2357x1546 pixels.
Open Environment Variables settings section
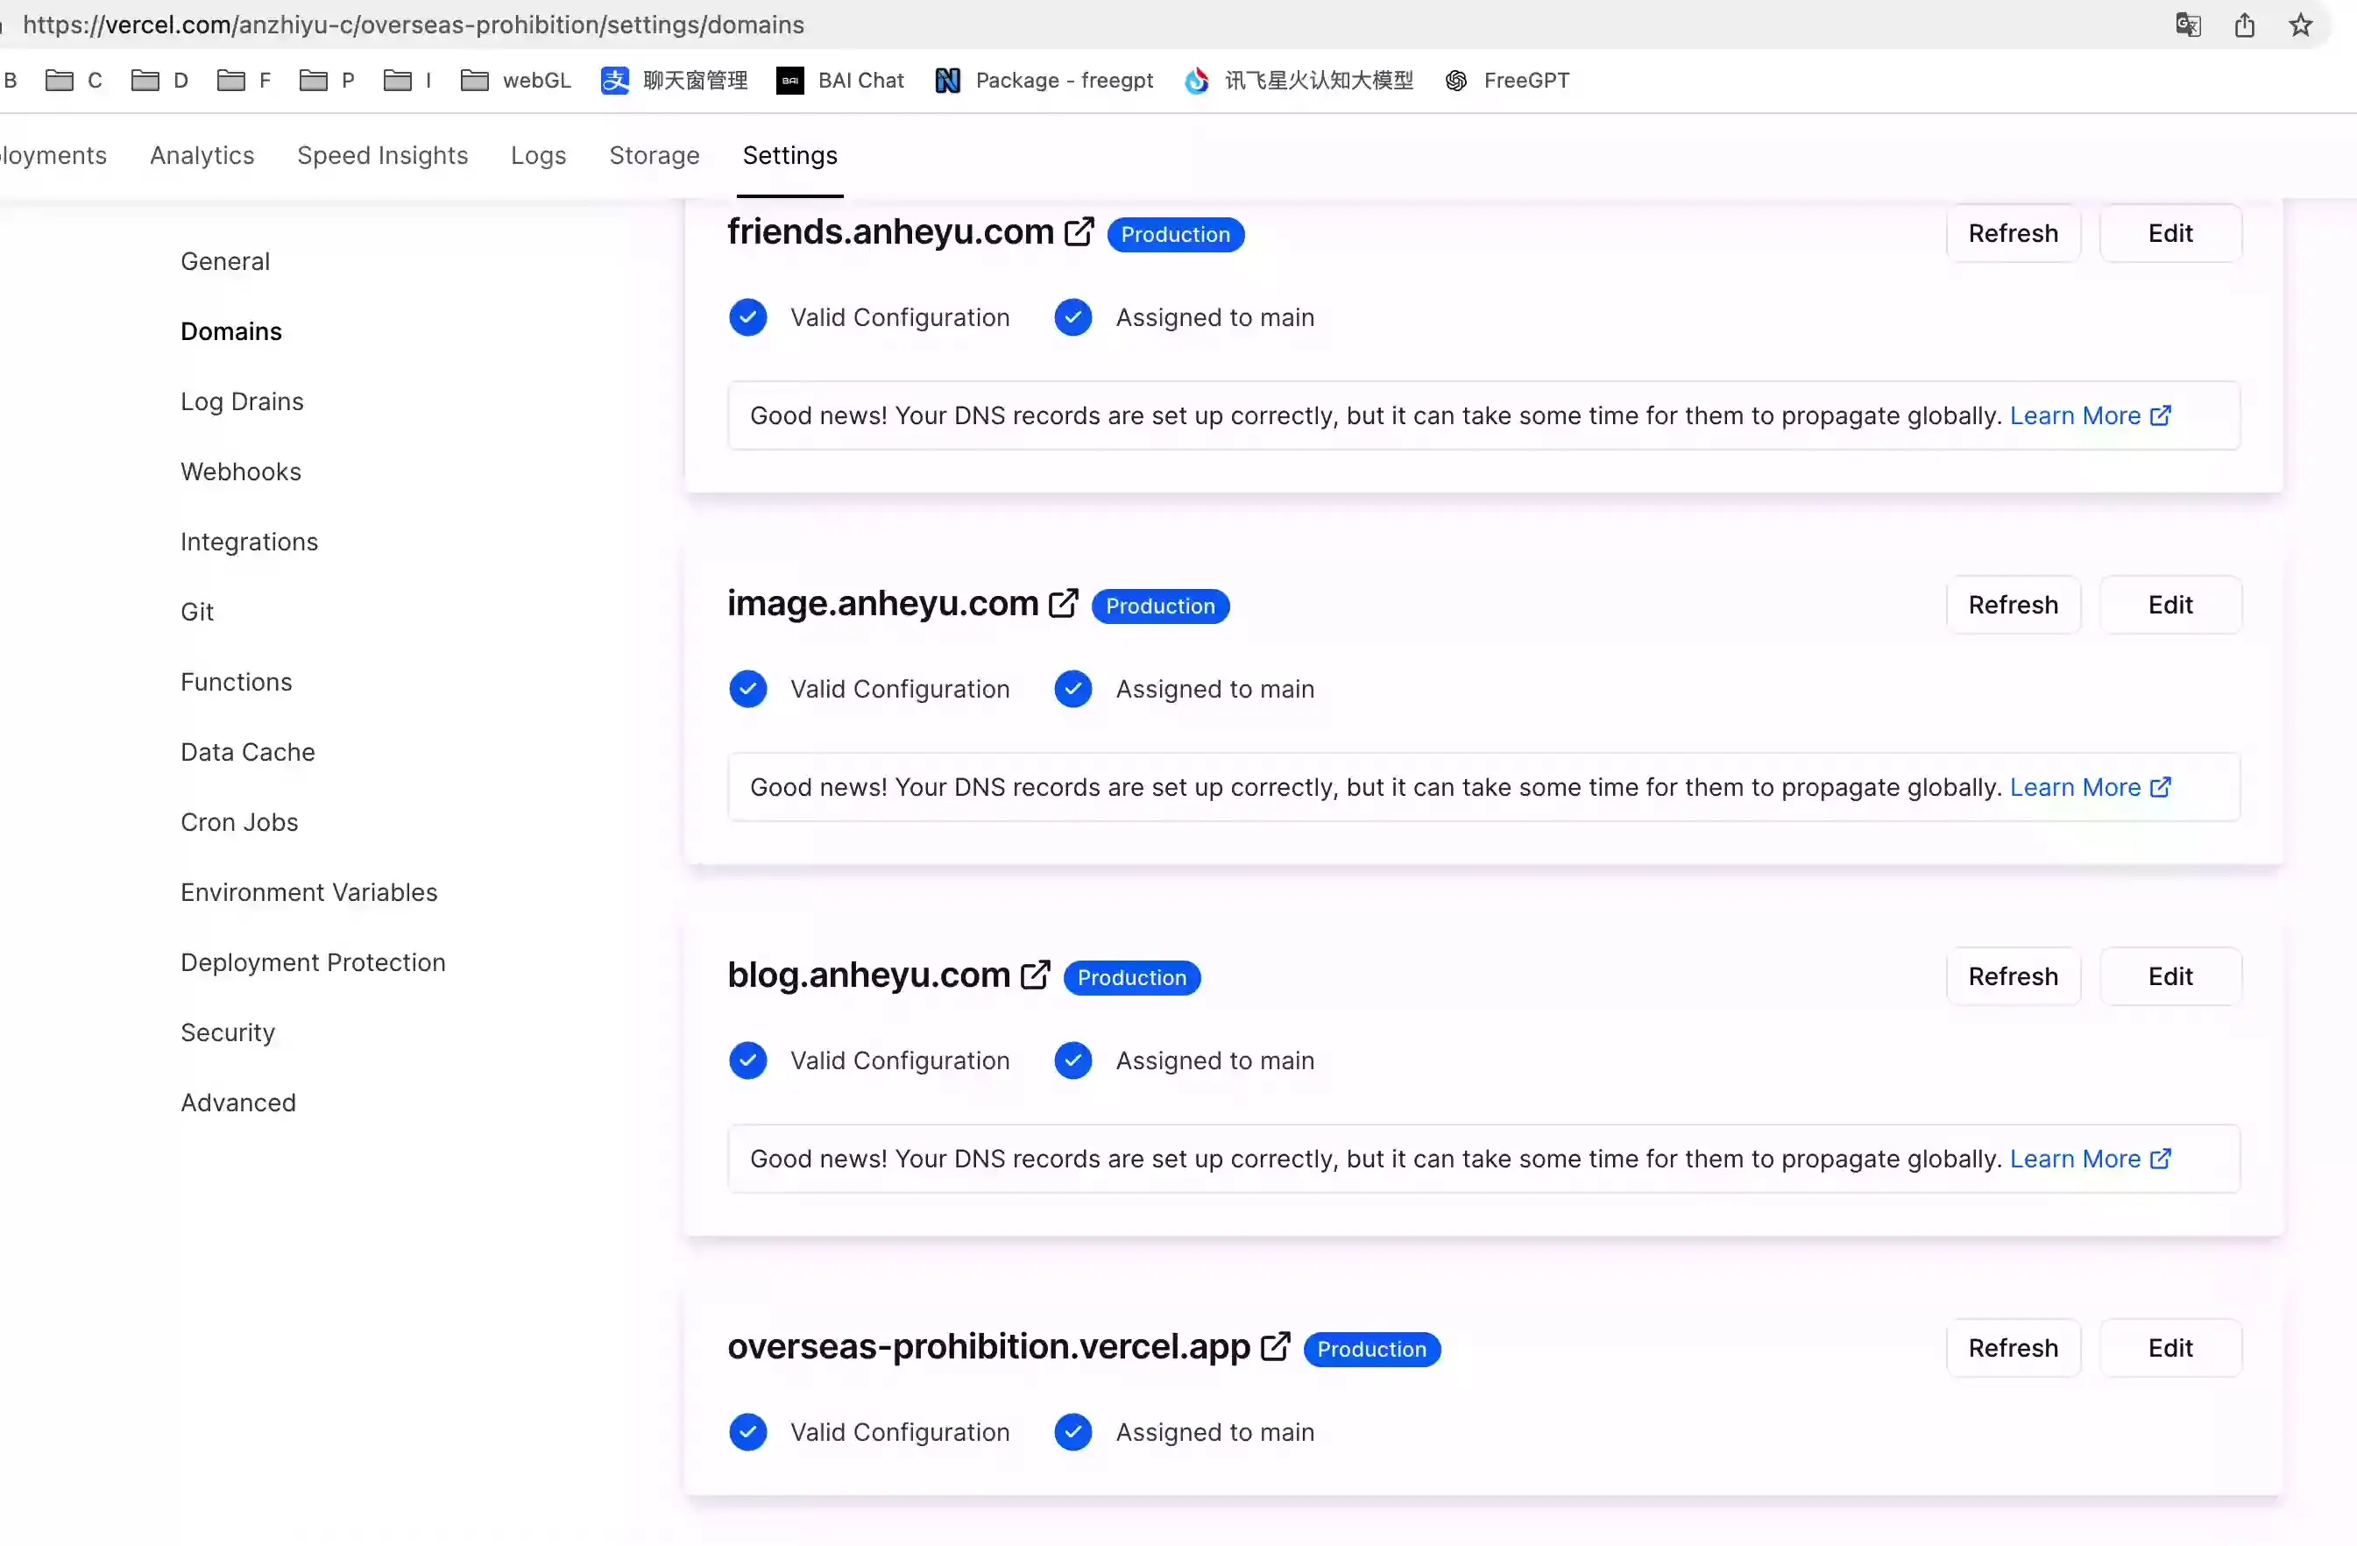click(309, 892)
